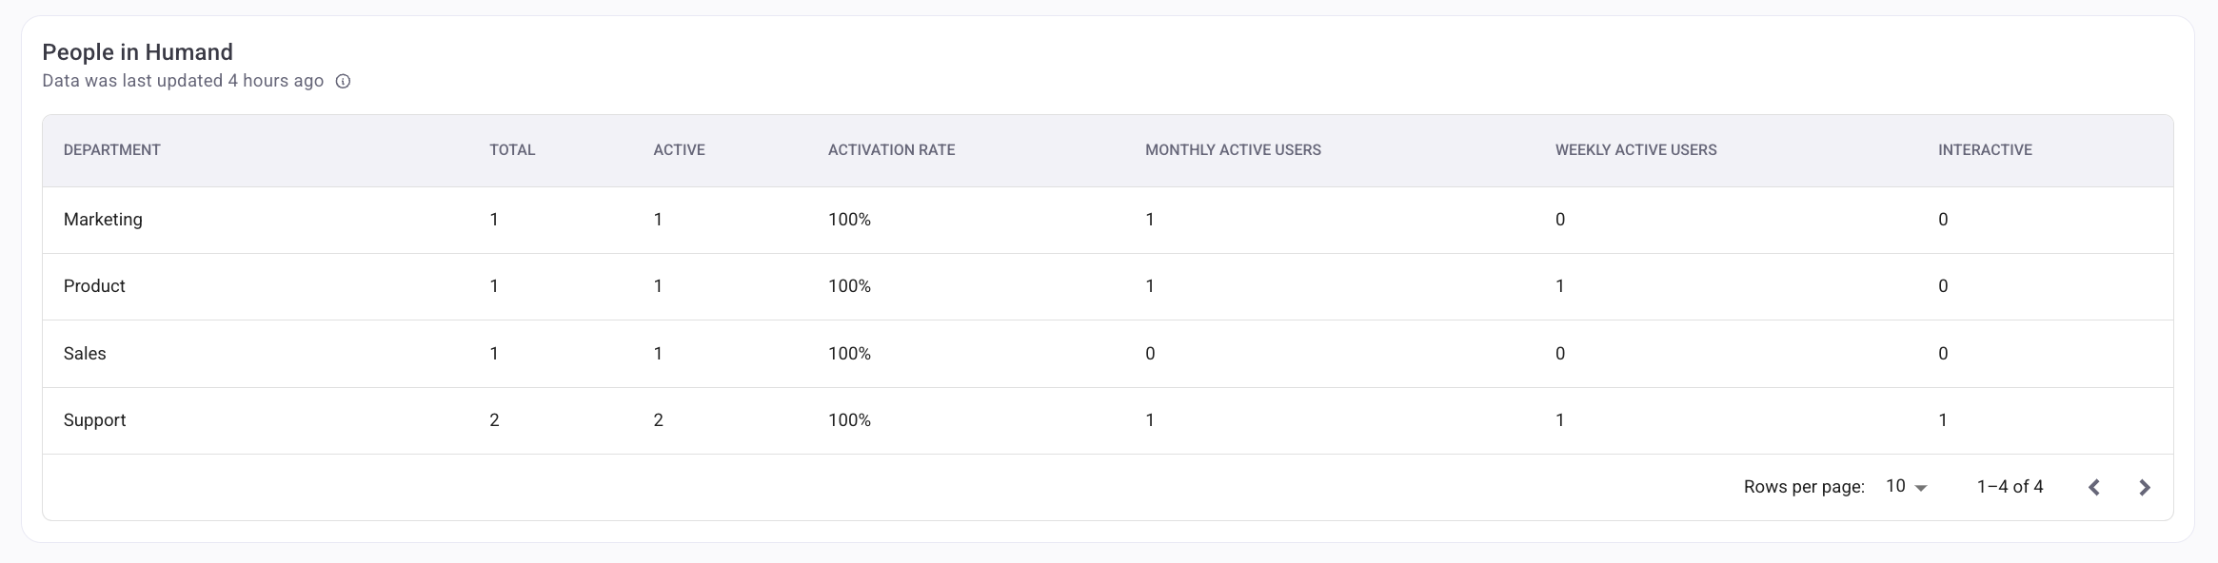Click the 1–4 of 4 pagination label
Screen dimensions: 2218x563
[2010, 487]
